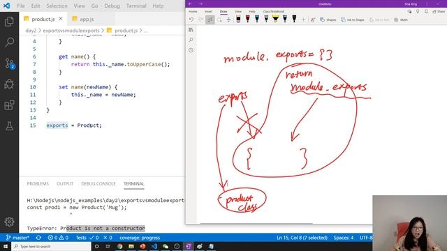
Task: Switch to the DEBUG CONSOLE tab
Action: coord(98,184)
